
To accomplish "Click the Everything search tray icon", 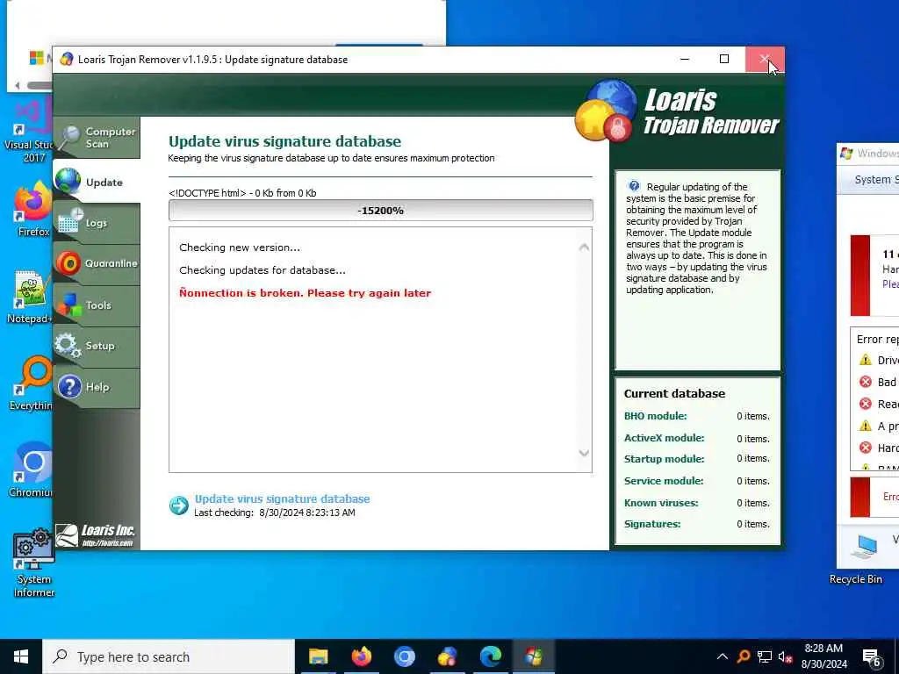I will click(744, 656).
